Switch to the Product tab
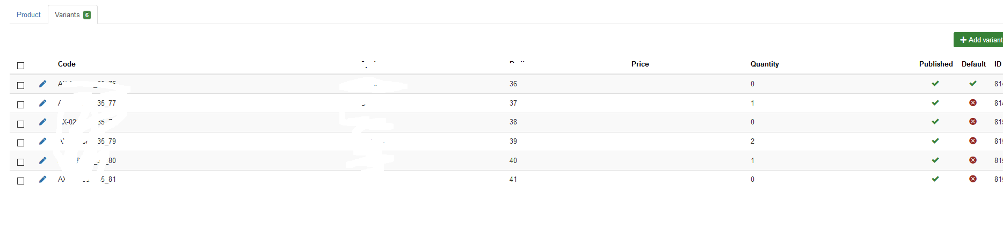 tap(28, 15)
